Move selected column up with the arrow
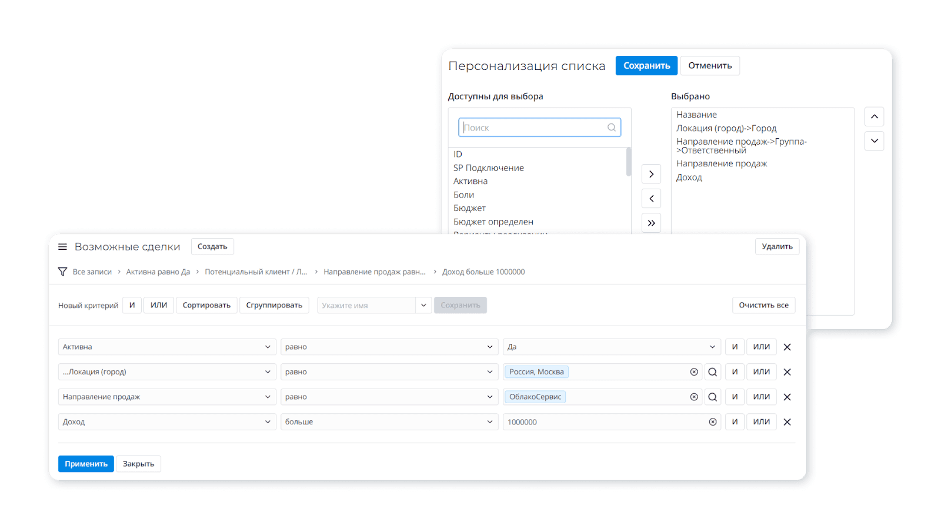Screen dimensions: 941x529 click(874, 116)
